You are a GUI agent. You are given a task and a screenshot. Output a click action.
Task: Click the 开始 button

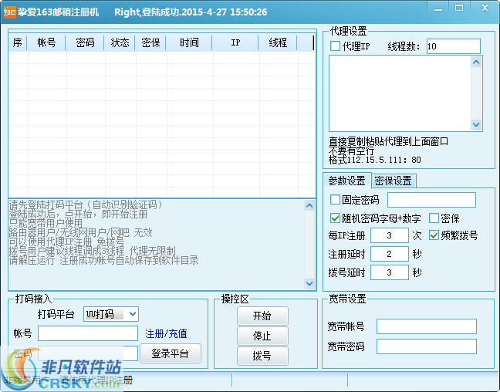pos(262,316)
